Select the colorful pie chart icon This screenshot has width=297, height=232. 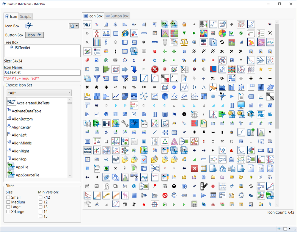[222, 33]
